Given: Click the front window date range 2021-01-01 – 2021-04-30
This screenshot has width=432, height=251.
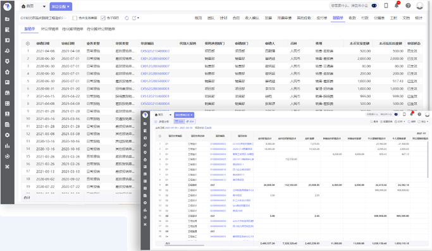Looking at the screenshot, I should pos(178,128).
